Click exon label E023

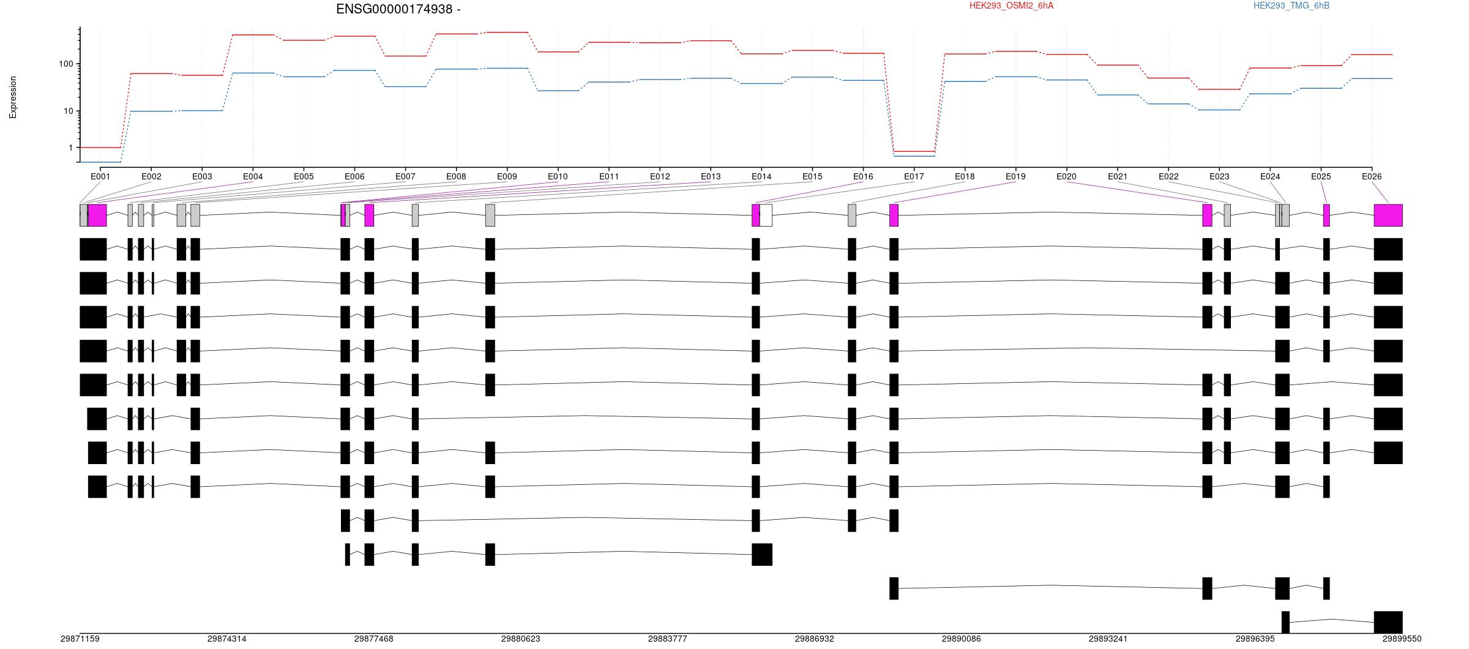pos(1219,176)
